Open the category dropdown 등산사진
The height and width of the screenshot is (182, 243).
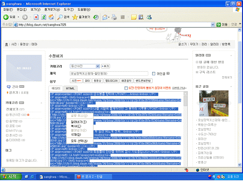(84, 66)
